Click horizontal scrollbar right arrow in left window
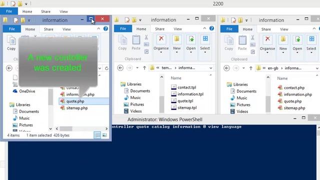 coord(106,129)
